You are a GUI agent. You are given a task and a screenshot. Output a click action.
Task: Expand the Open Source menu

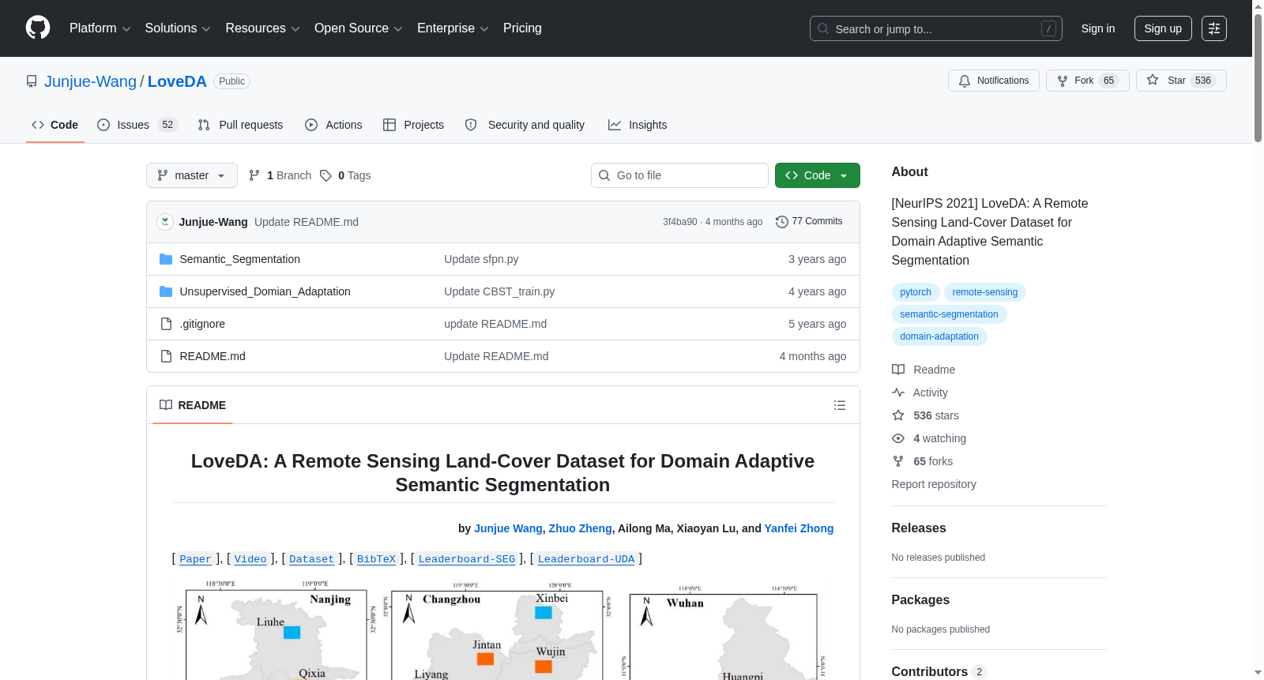click(359, 28)
